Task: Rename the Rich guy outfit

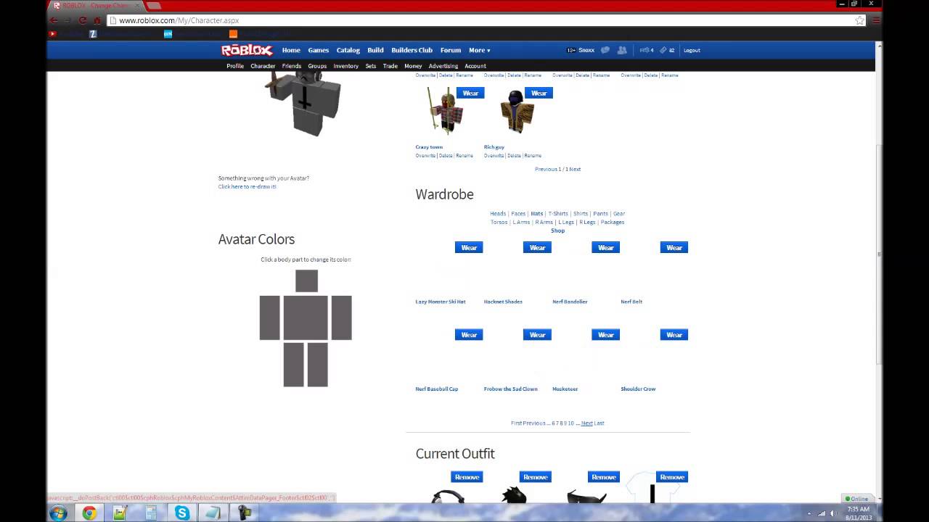Action: (x=533, y=155)
